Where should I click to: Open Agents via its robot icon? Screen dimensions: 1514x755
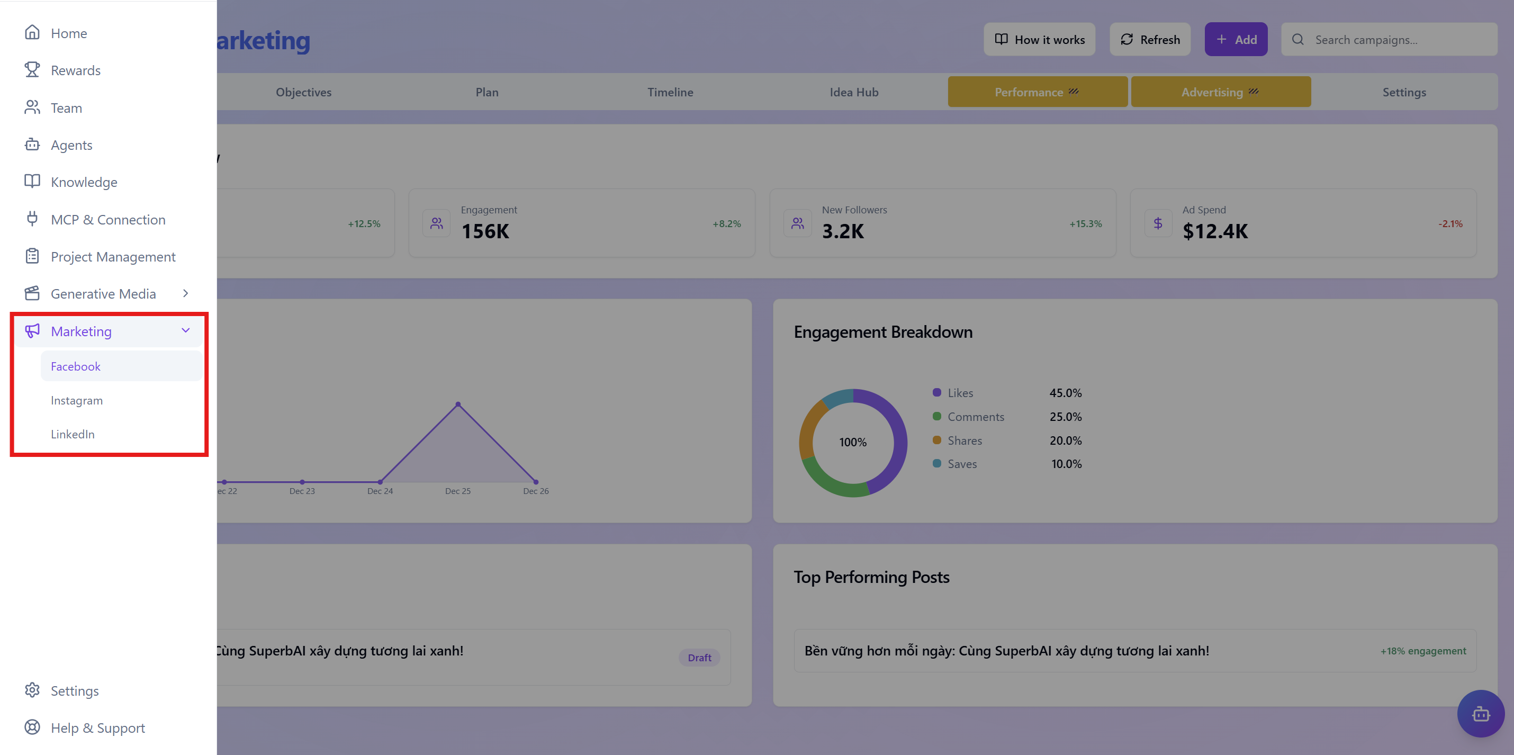coord(33,144)
